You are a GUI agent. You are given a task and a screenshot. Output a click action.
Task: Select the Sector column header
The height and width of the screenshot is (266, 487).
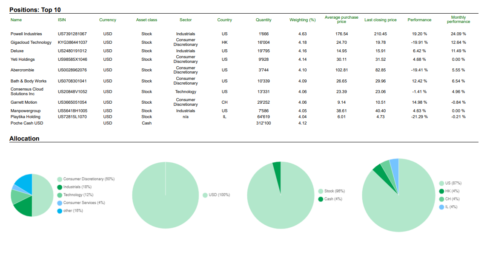click(186, 20)
